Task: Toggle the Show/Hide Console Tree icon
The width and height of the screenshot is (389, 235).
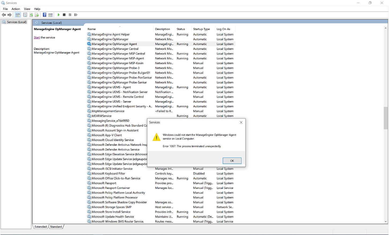Action: coord(17,15)
